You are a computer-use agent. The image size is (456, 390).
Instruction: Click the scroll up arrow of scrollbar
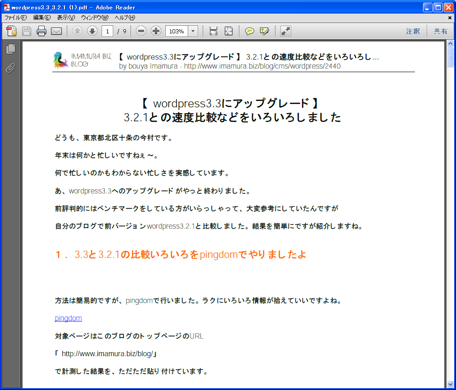pos(450,44)
